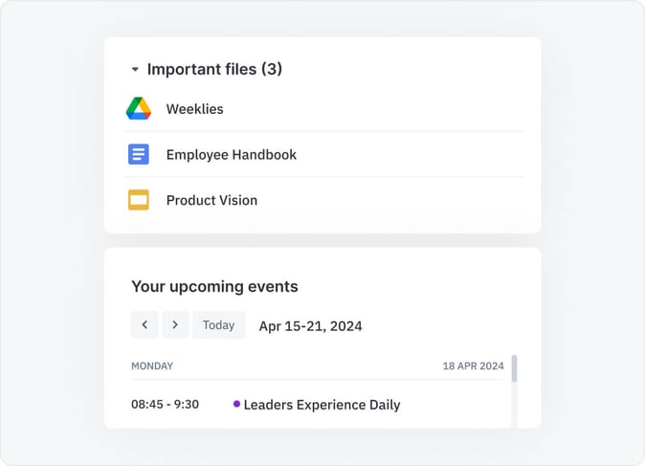This screenshot has height=466, width=645.
Task: Click the Today button
Action: (218, 325)
